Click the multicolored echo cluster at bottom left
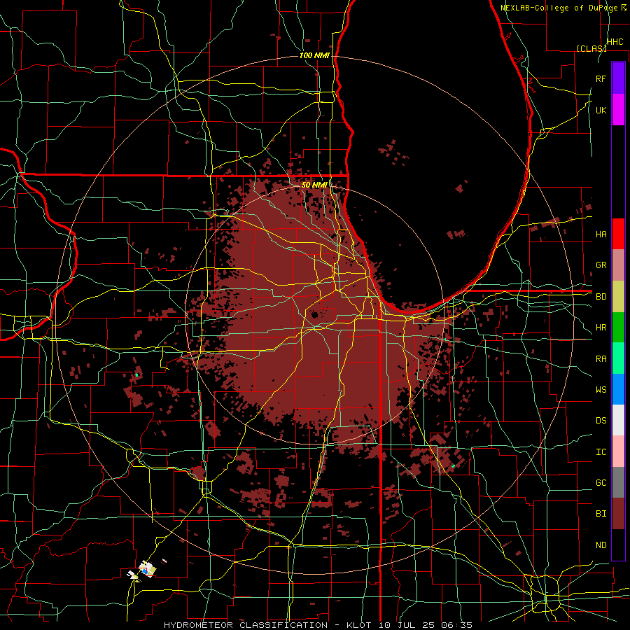Image resolution: width=630 pixels, height=630 pixels. [143, 570]
